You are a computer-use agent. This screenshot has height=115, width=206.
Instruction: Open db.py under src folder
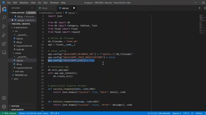tap(22, 42)
